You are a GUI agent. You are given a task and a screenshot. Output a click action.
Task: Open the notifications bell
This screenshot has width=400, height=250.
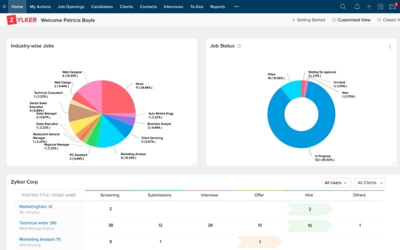(357, 6)
